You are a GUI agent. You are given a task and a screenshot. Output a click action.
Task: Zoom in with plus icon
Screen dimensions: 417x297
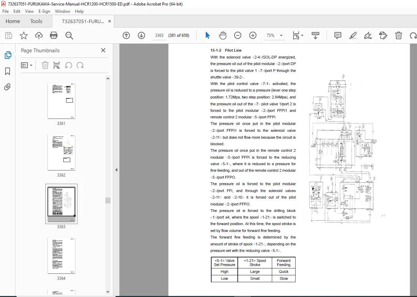[x=253, y=35]
